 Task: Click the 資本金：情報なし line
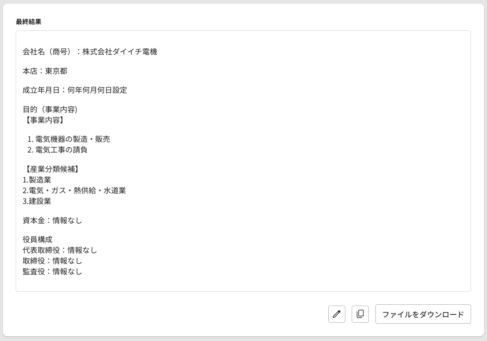point(52,221)
